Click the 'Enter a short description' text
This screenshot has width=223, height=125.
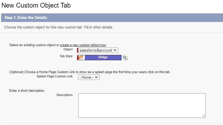[27, 90]
